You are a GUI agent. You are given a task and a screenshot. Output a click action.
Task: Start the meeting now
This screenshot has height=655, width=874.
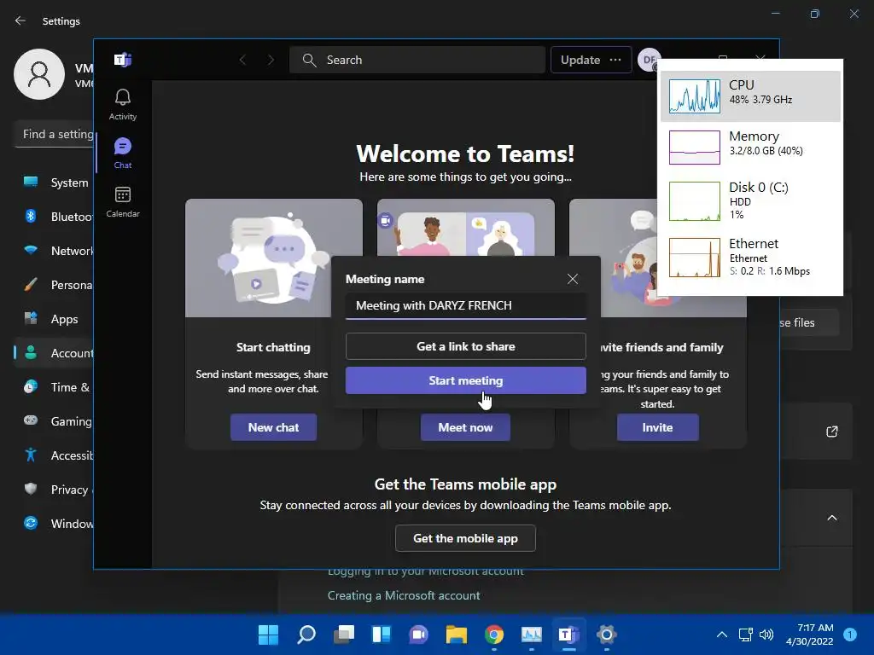465,380
